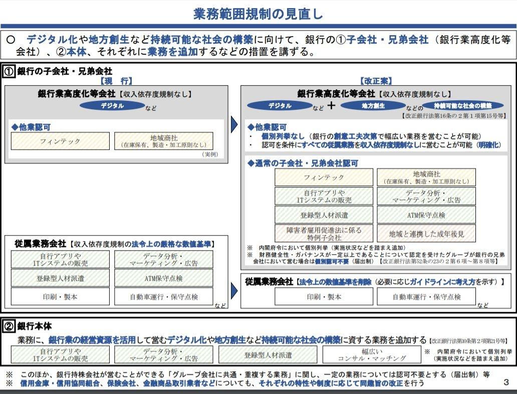The width and height of the screenshot is (517, 394).
Task: Click the "(実例)" note in 現行 panel
Action: (x=210, y=154)
